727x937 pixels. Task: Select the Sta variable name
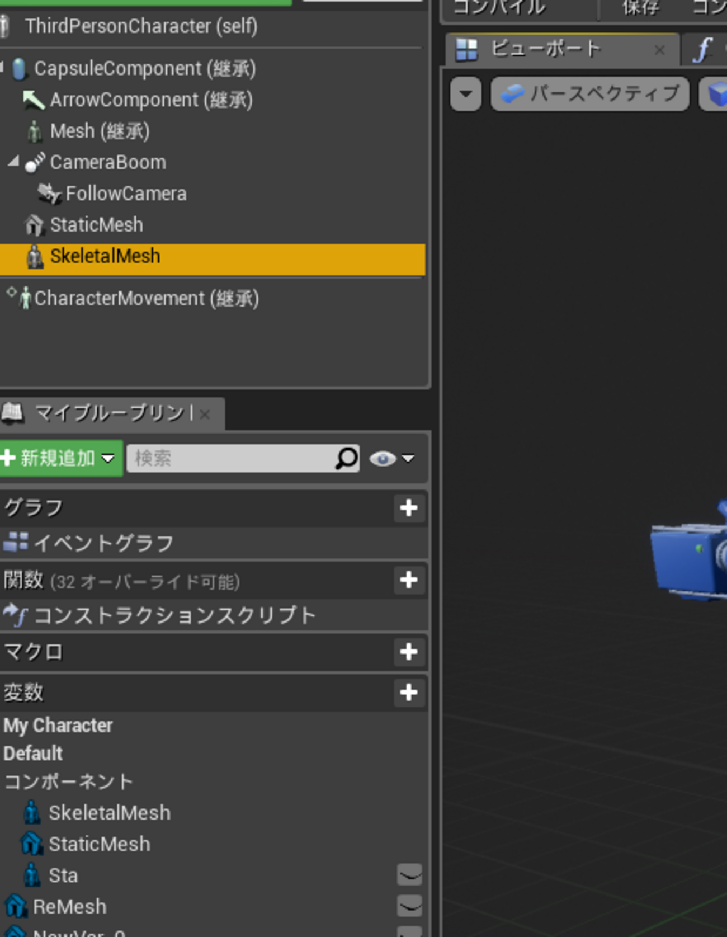coord(63,875)
